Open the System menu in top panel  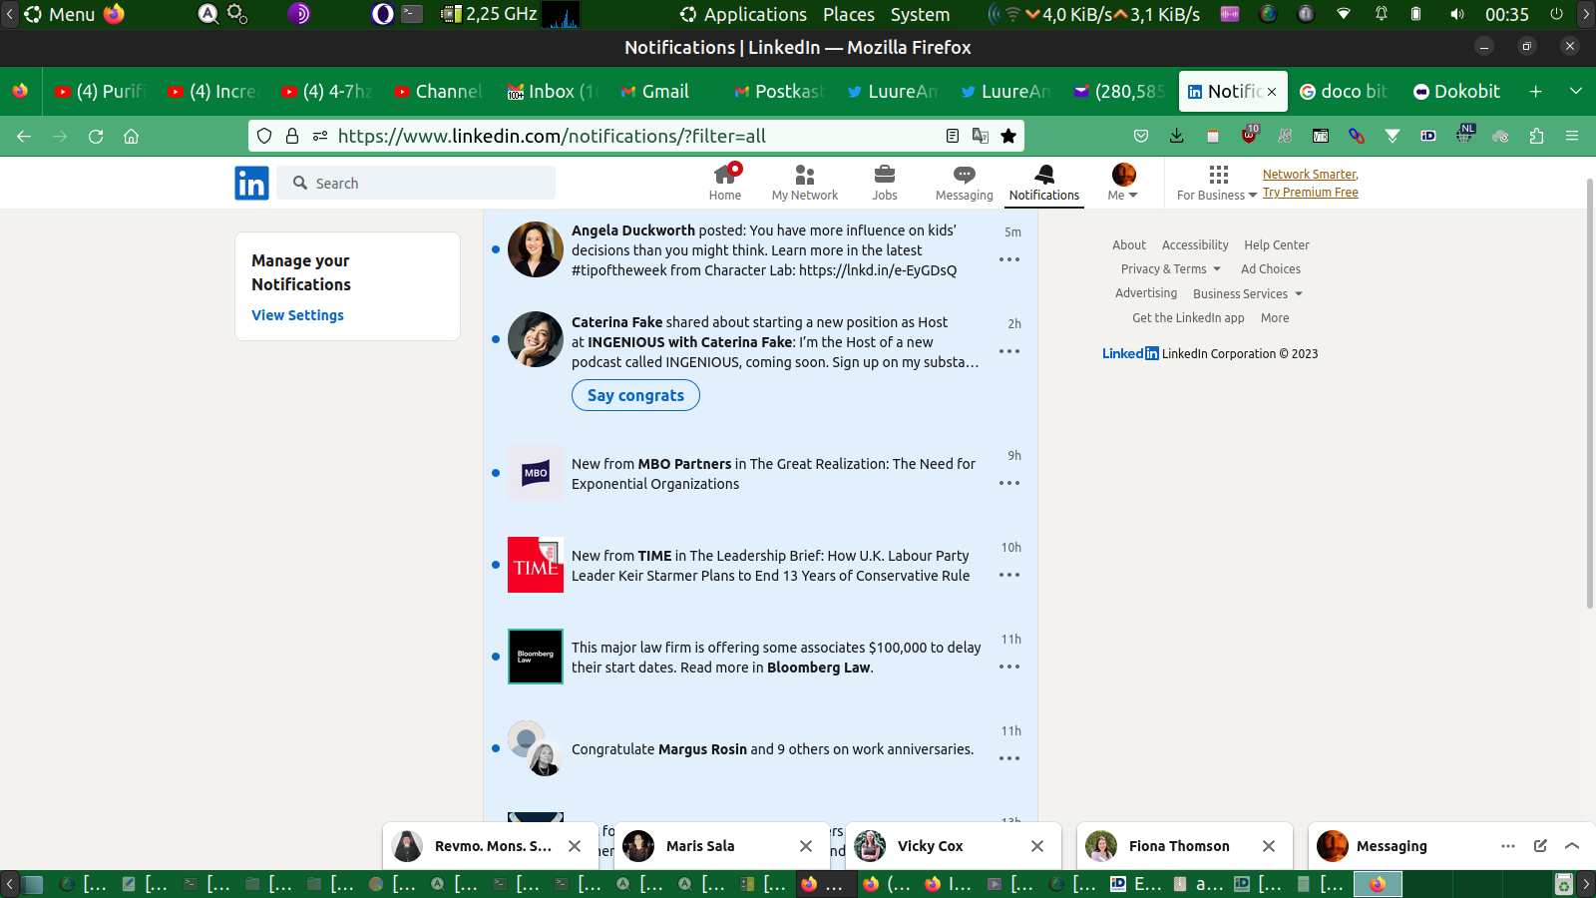[920, 14]
